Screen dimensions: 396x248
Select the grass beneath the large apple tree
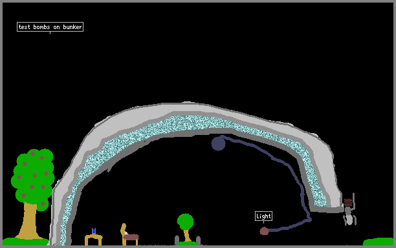(x=25, y=242)
